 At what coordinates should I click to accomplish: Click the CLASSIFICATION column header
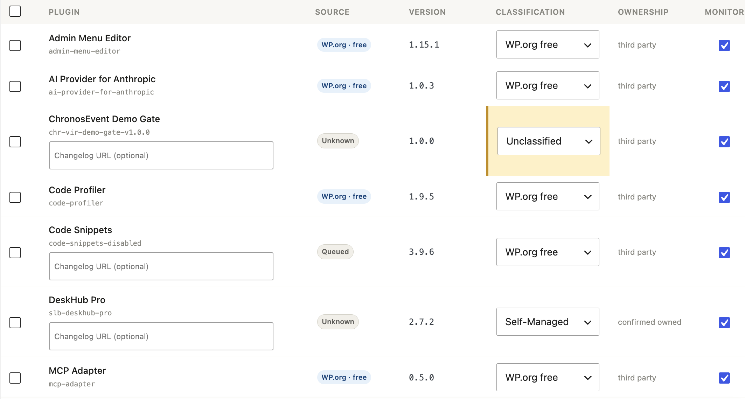pyautogui.click(x=530, y=12)
